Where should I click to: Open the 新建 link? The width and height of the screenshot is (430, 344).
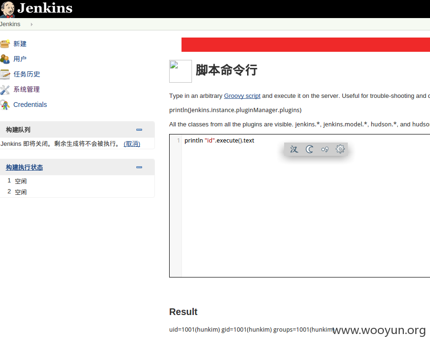[20, 44]
